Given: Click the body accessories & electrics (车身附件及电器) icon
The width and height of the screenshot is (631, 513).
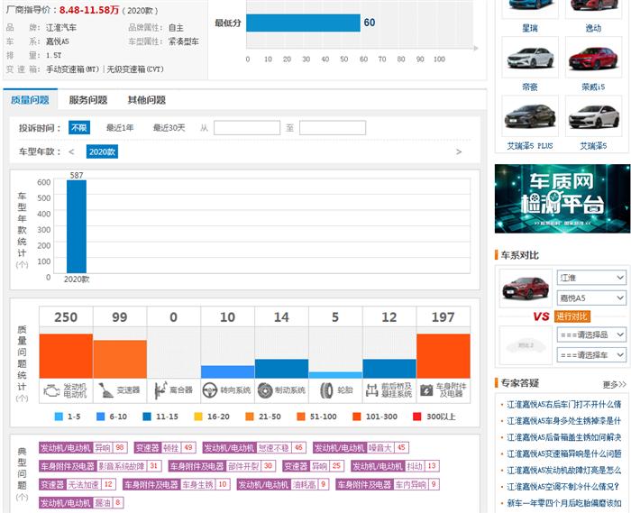Looking at the screenshot, I should pyautogui.click(x=426, y=390).
